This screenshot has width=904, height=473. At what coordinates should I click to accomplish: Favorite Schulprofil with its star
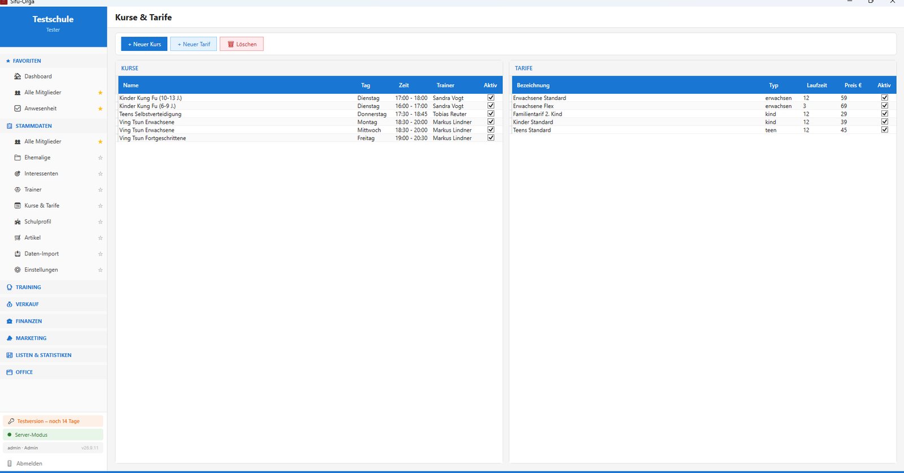click(101, 222)
